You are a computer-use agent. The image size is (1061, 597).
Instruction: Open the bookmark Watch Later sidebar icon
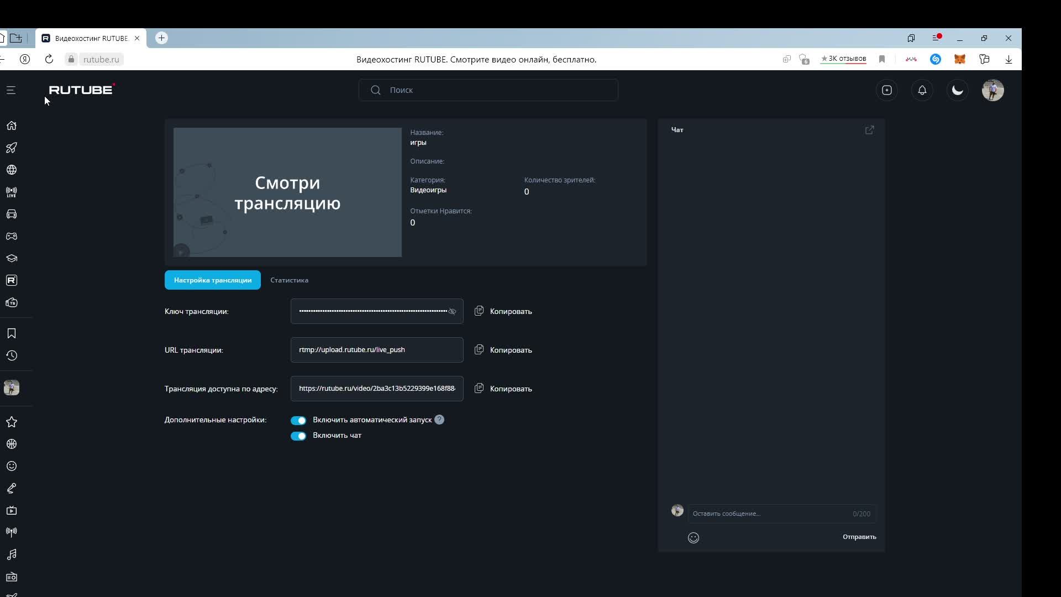click(12, 333)
